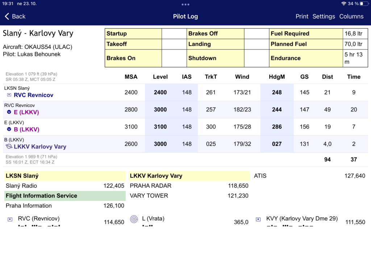The width and height of the screenshot is (371, 278).
Task: Tap the Level 3100 cell for B (LKKV)
Action: coord(160,127)
